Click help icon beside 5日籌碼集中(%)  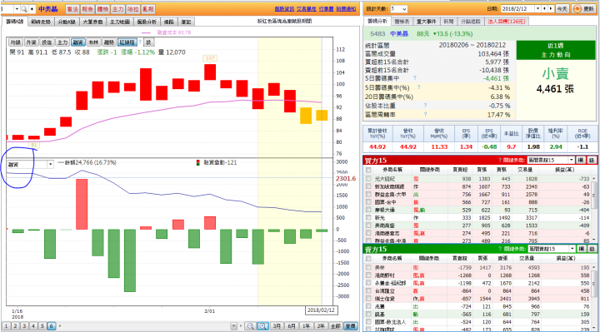point(418,87)
